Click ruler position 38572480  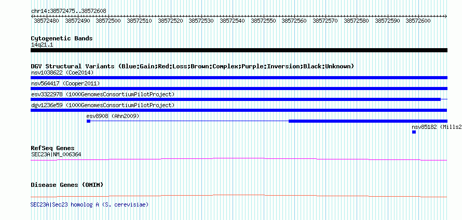46,21
